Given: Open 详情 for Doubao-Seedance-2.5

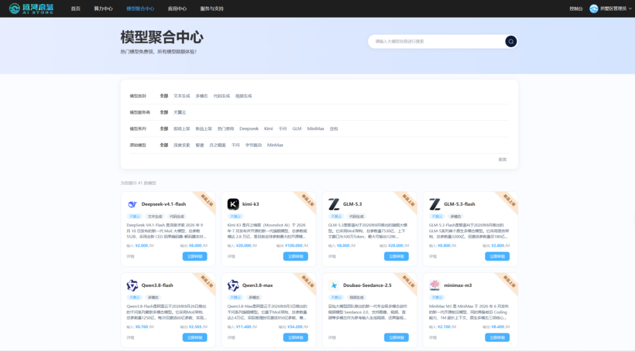Looking at the screenshot, I should point(332,338).
